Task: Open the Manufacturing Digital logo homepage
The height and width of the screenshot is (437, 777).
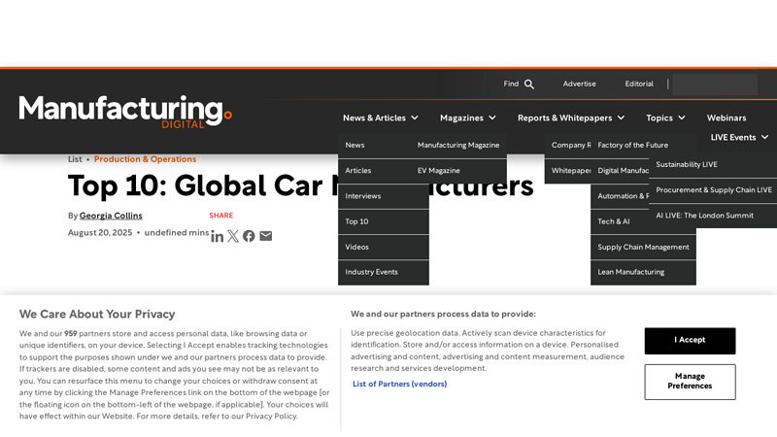Action: [x=125, y=112]
